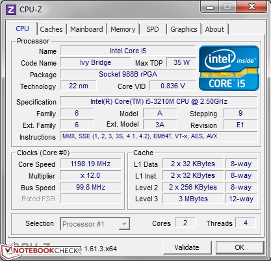Click the CPU-Z purple Z icon in the title bar

click(11, 10)
